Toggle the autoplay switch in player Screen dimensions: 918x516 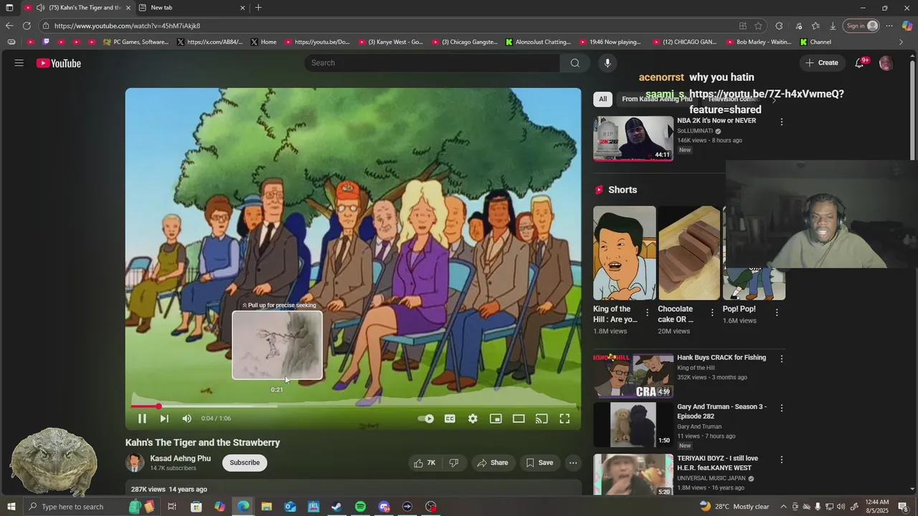point(427,419)
